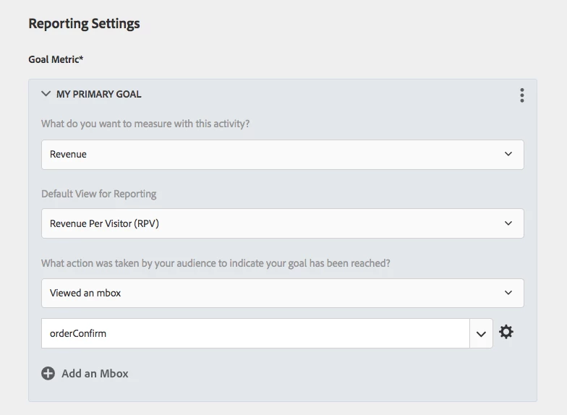Open the orderConfirm mbox list arrow
The height and width of the screenshot is (415, 567).
coord(481,334)
